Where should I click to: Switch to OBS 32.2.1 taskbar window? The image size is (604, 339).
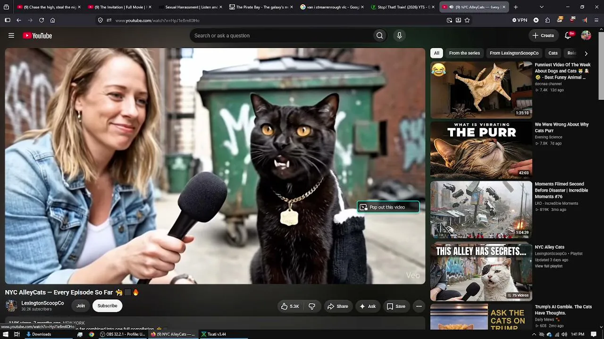(123, 334)
